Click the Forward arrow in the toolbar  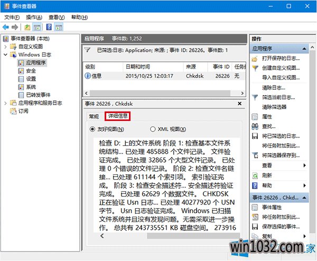(x=15, y=27)
